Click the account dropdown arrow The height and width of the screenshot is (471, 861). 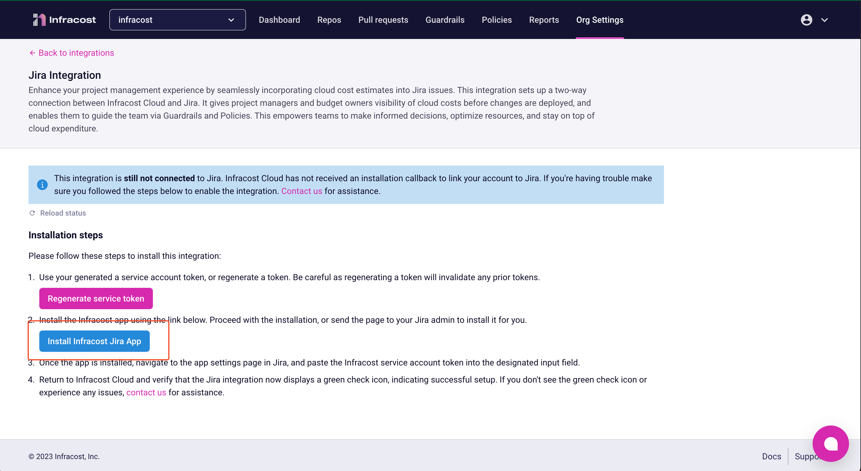pos(825,20)
